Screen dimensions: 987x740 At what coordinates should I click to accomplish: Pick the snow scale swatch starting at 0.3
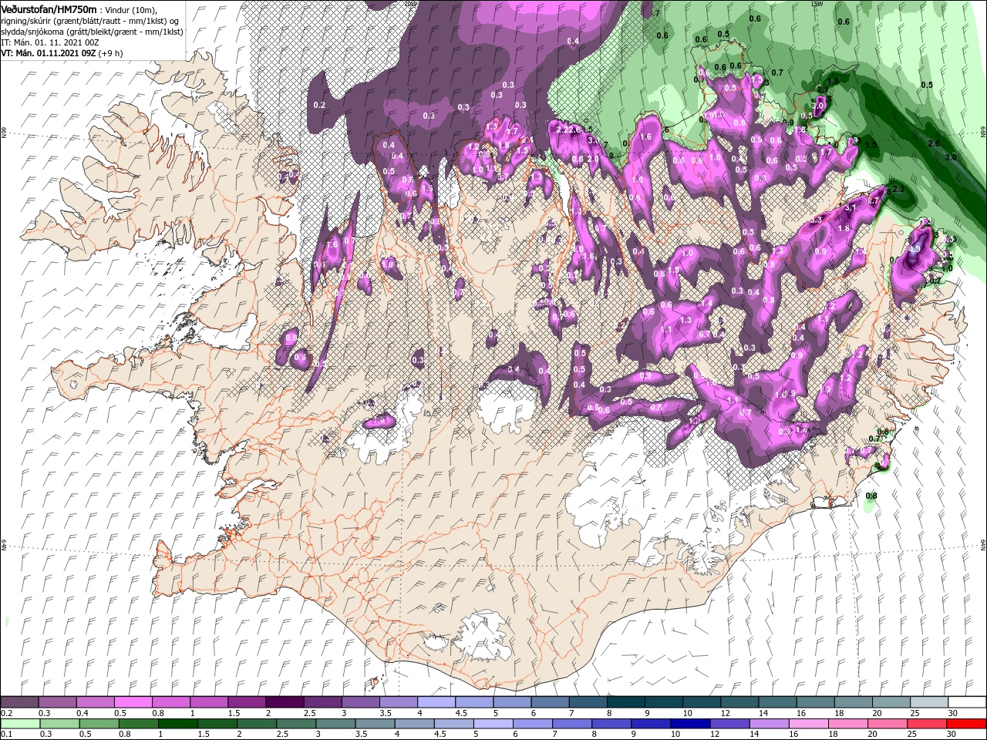click(x=58, y=702)
